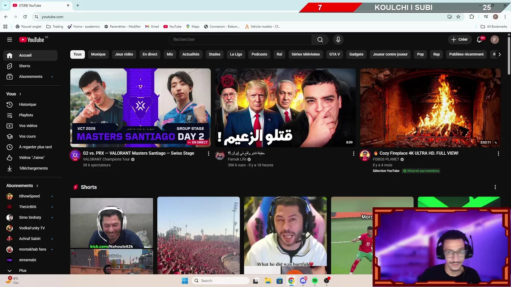
Task: Open Shorts from the sidebar
Action: click(x=30, y=66)
